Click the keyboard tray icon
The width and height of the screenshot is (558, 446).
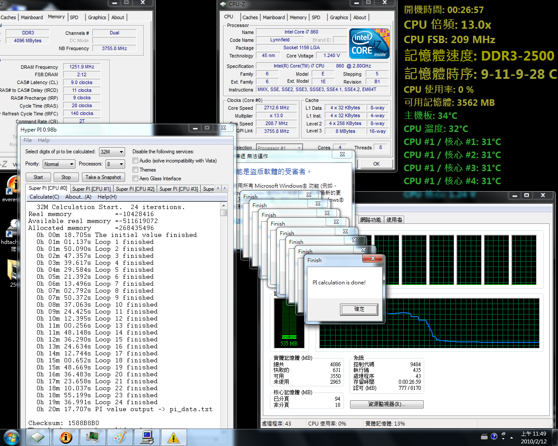(484, 436)
